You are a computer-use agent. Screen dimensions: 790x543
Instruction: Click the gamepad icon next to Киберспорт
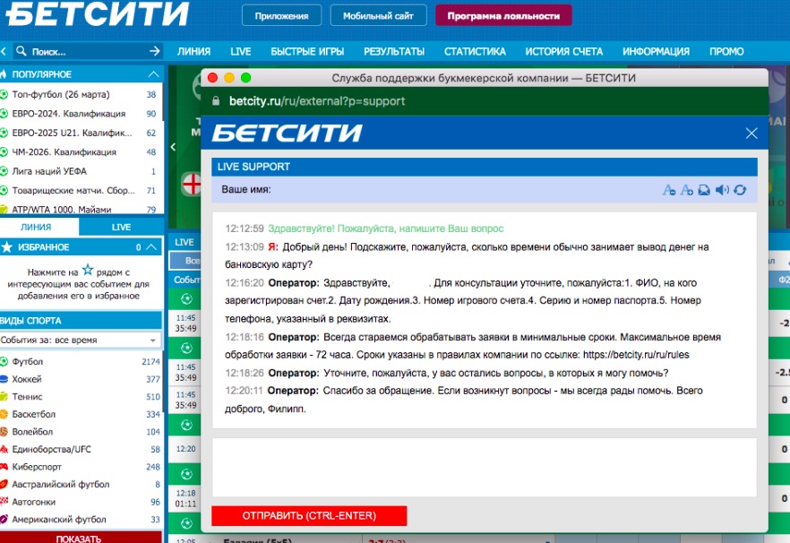[x=4, y=467]
